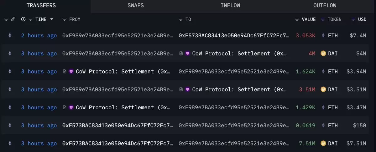Switch to the SWAPS tab

pos(136,6)
